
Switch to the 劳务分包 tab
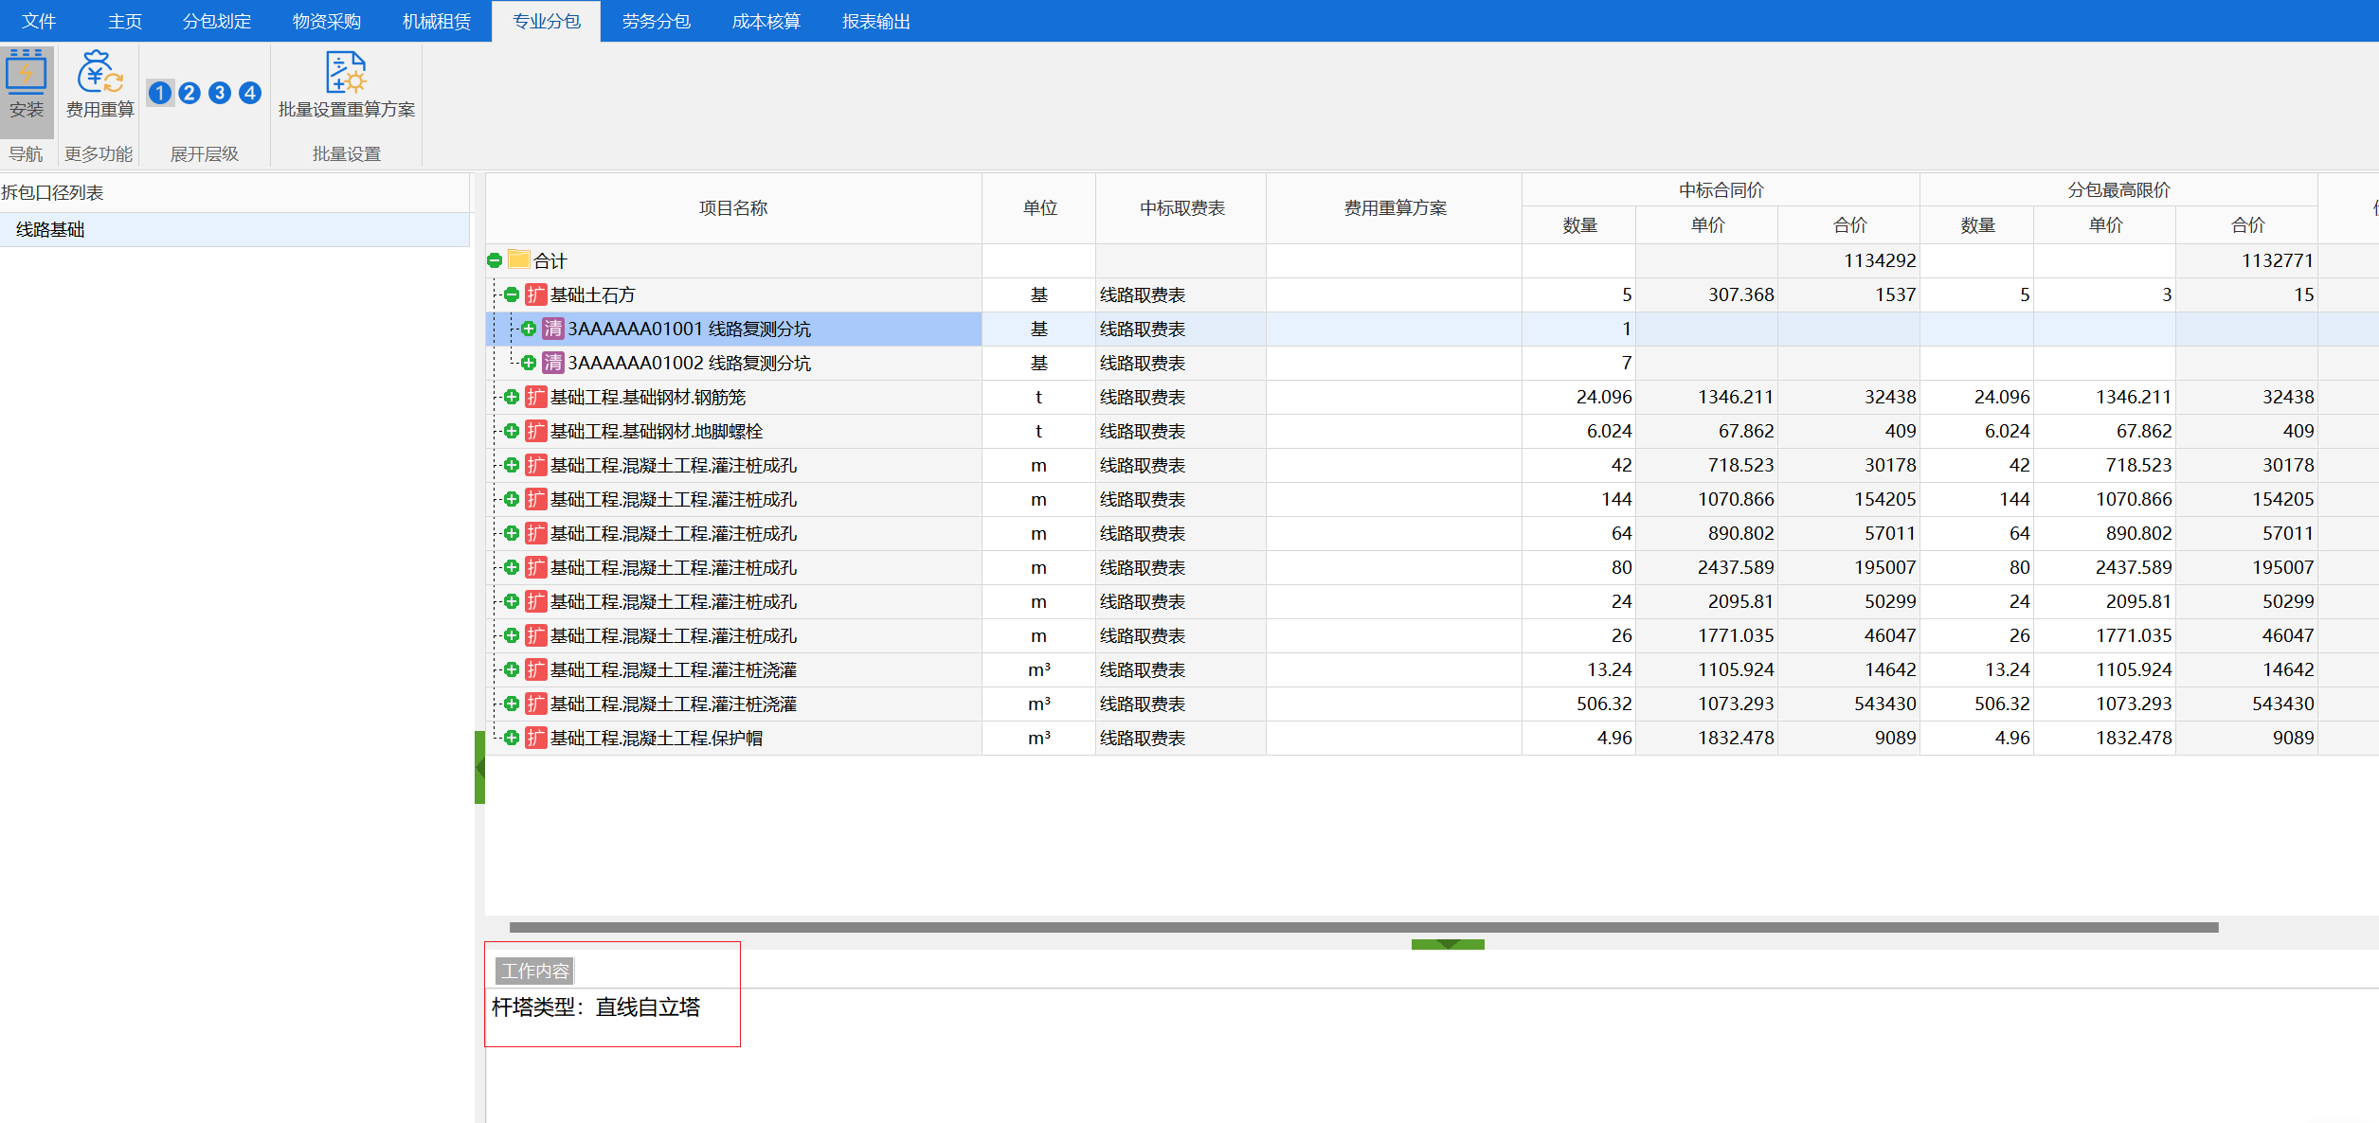[x=656, y=21]
